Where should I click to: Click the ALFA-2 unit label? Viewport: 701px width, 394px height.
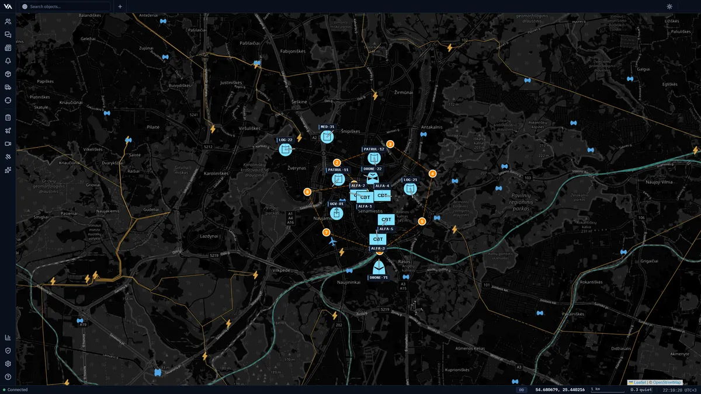click(358, 186)
